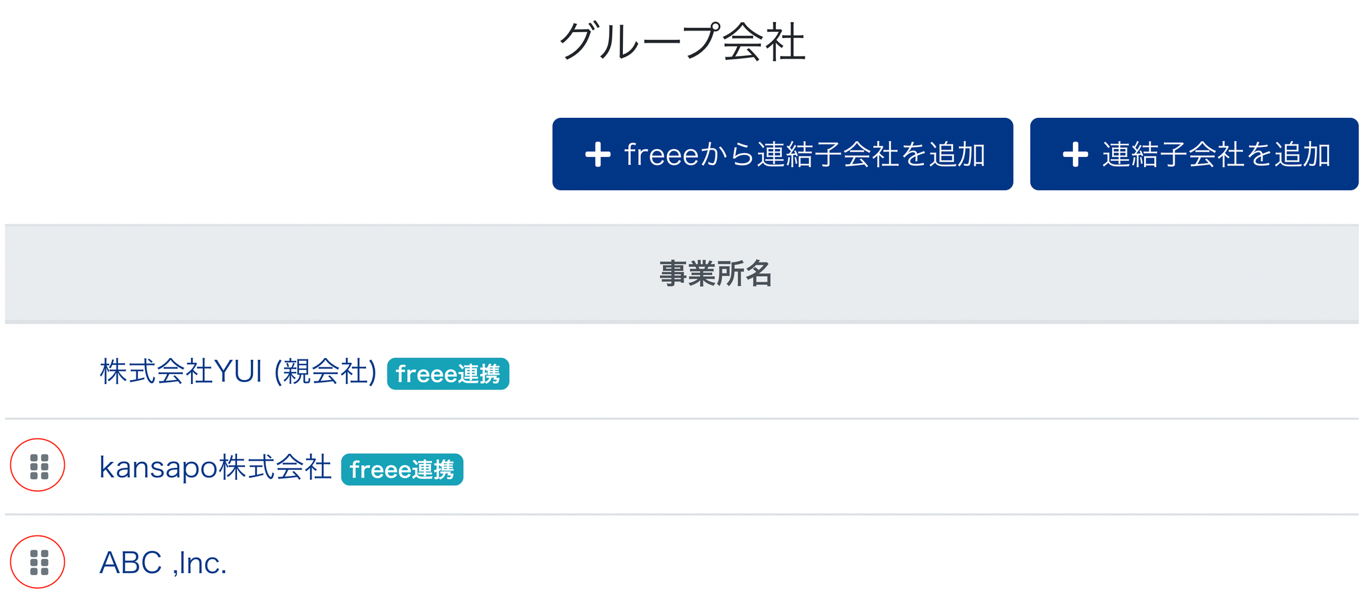The width and height of the screenshot is (1363, 605).
Task: Select blank area of kansapo株式会社 row
Action: tap(865, 467)
